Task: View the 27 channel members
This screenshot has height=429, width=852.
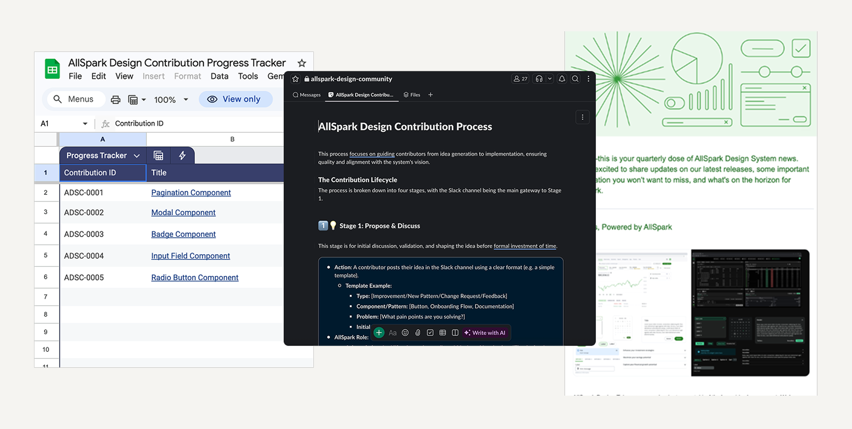Action: 520,78
